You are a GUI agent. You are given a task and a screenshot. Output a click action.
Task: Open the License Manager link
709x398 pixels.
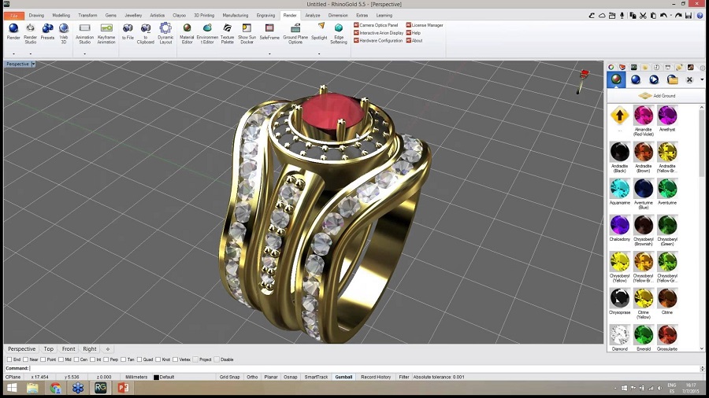(426, 25)
